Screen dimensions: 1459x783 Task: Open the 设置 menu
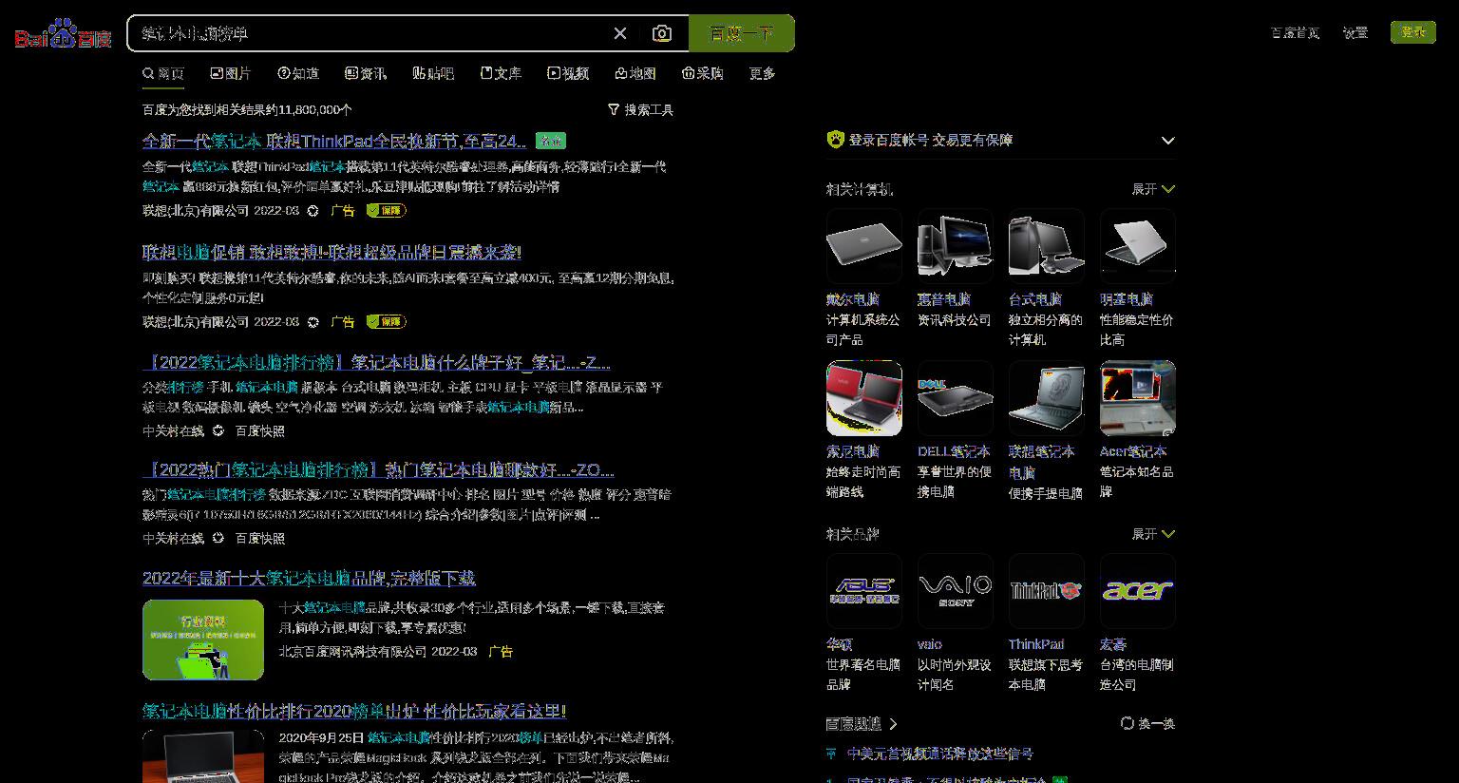click(1355, 32)
